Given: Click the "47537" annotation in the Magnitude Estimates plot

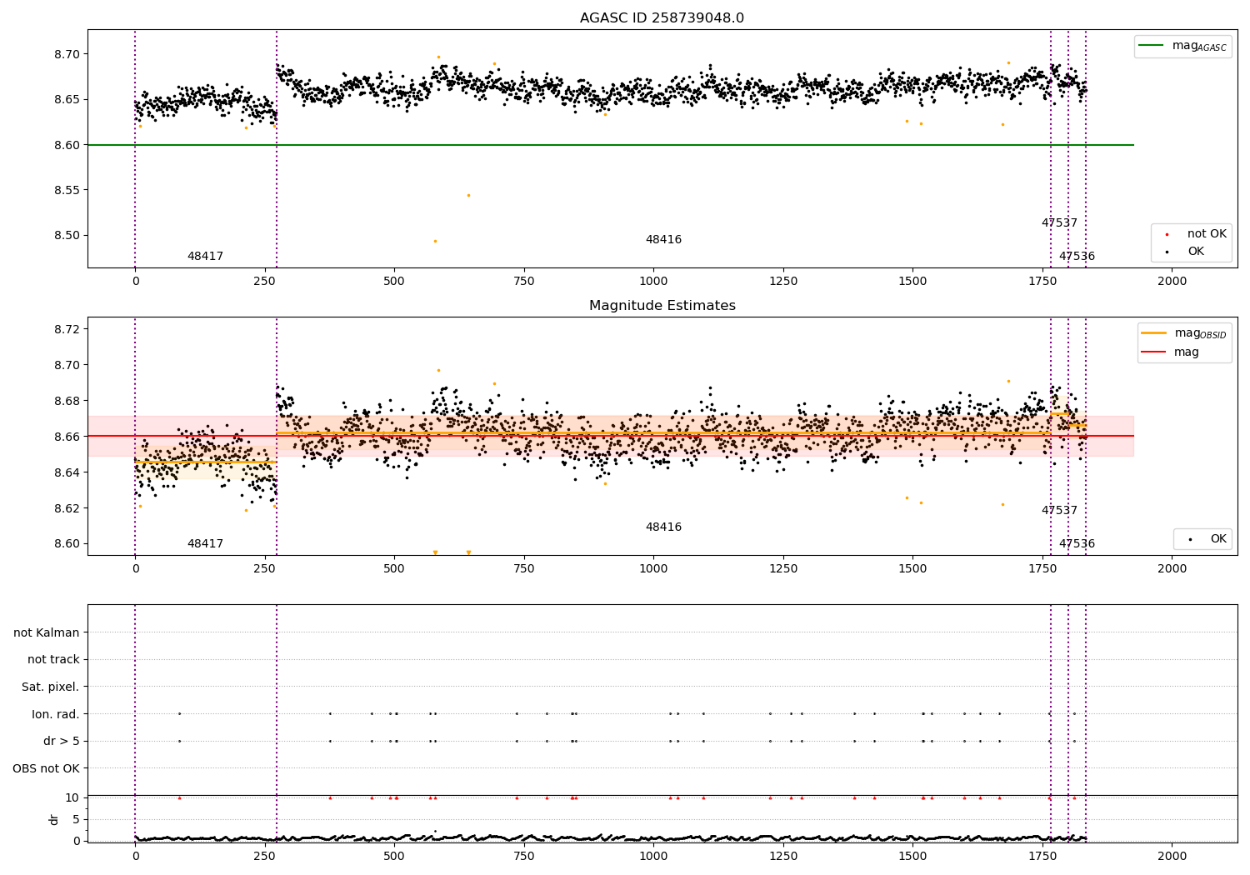Looking at the screenshot, I should click(1059, 511).
